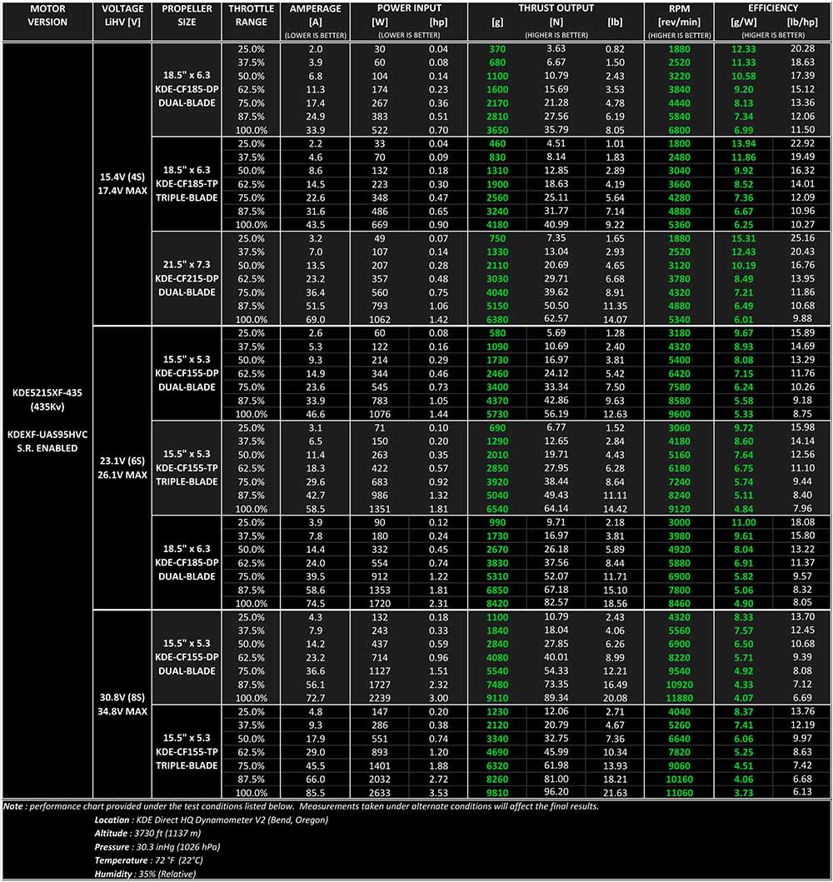Select the 30.8V (8S) voltage group cell
The image size is (833, 882).
pyautogui.click(x=122, y=704)
